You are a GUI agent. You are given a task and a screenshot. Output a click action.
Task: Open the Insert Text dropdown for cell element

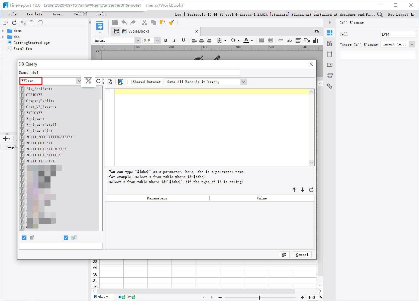point(412,44)
